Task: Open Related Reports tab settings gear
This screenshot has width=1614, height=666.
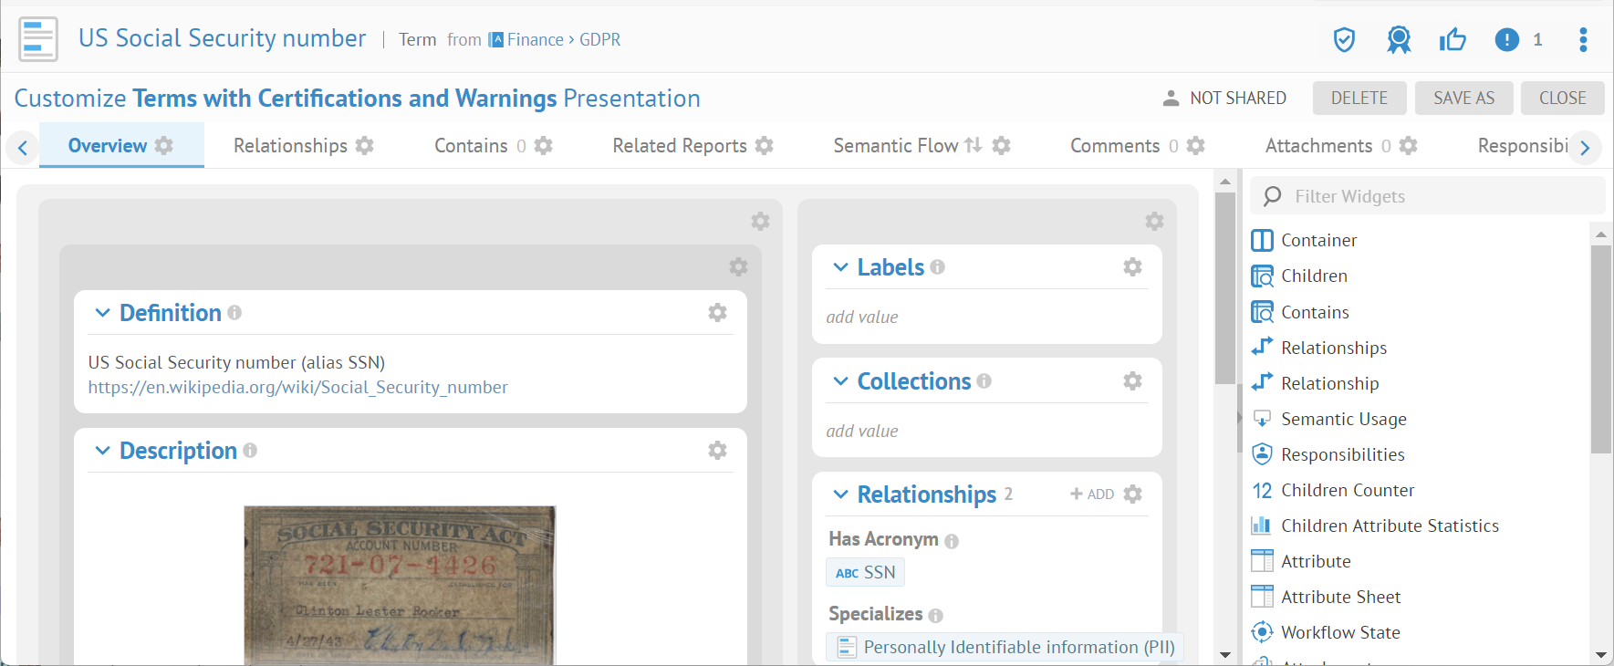Action: [765, 146]
